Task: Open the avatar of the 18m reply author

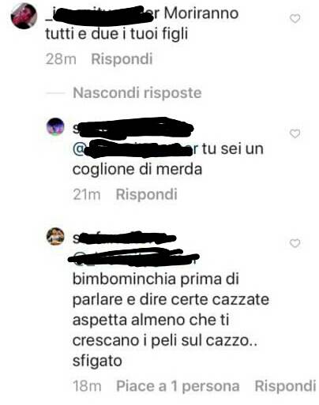Action: click(55, 236)
